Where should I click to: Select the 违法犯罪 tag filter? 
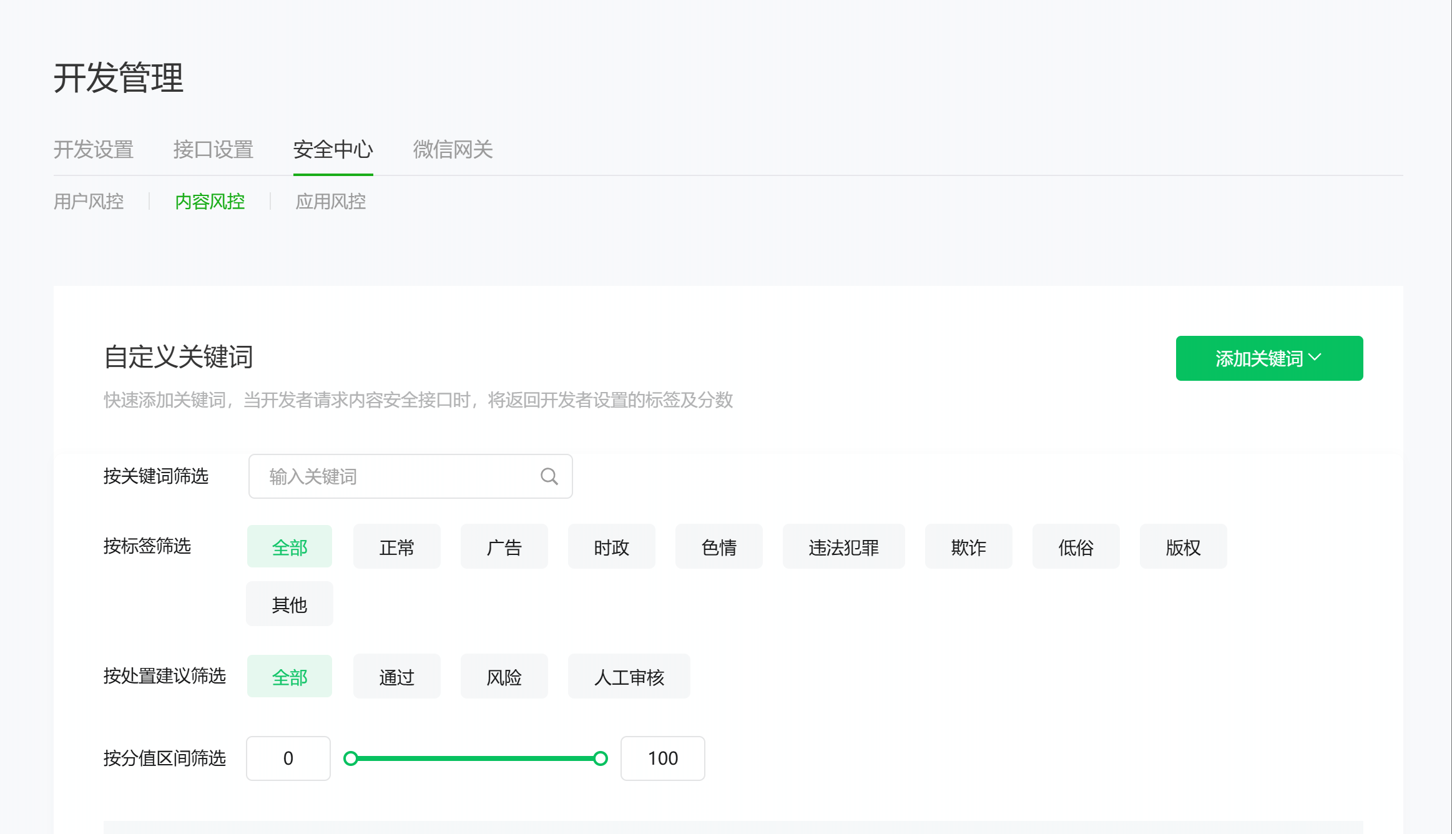click(x=843, y=547)
